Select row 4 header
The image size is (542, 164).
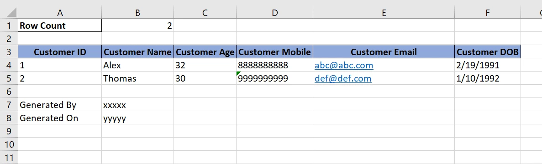9,65
